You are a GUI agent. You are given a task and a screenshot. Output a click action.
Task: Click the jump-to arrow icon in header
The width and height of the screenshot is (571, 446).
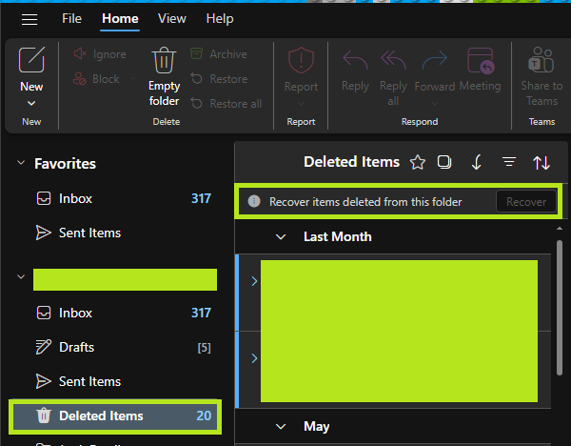coord(477,162)
